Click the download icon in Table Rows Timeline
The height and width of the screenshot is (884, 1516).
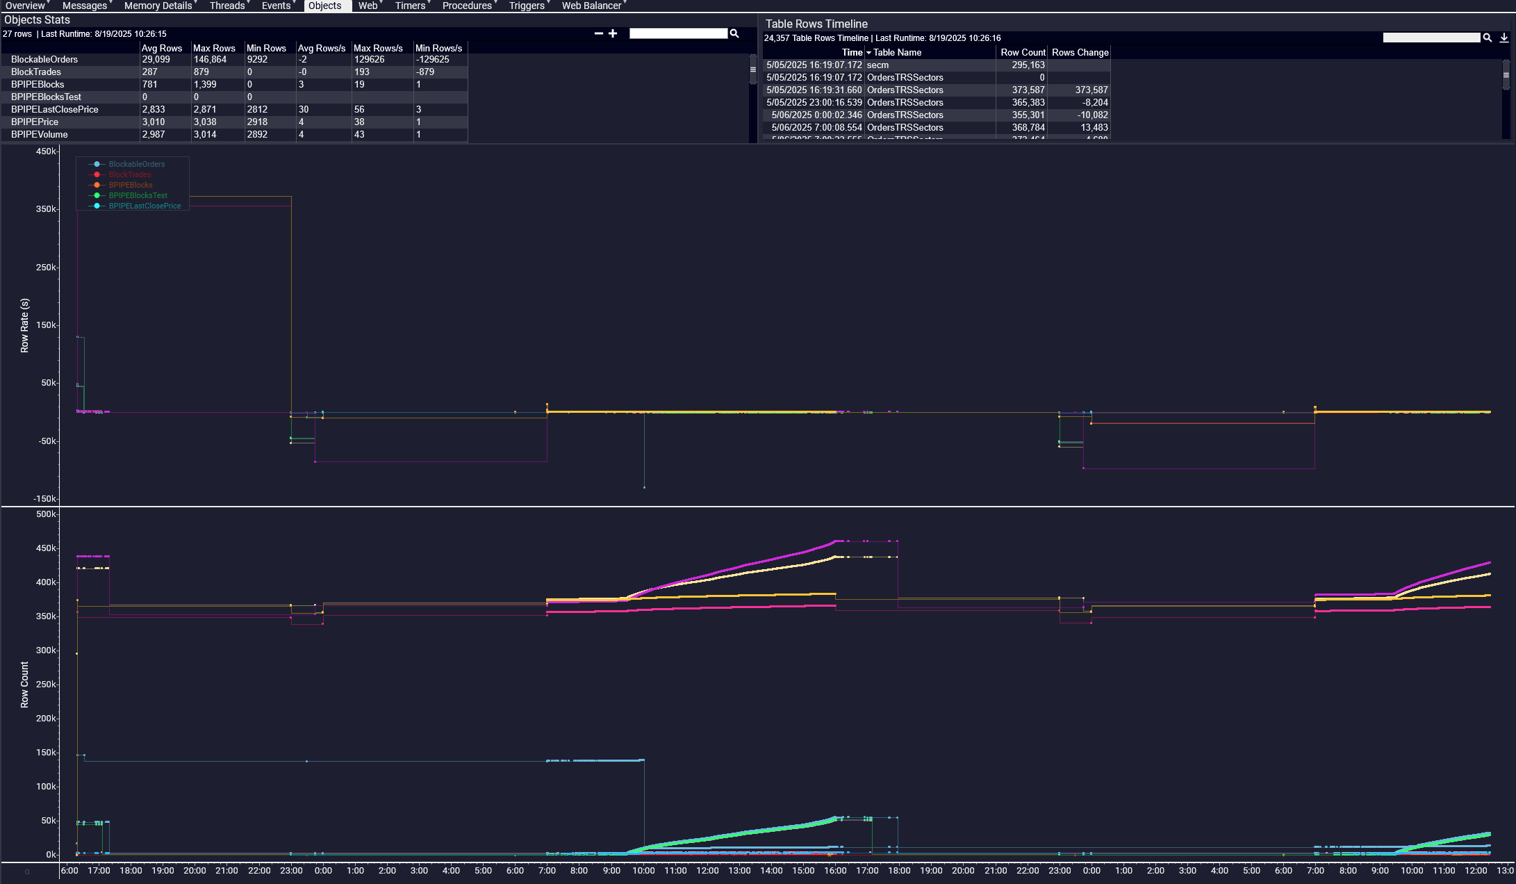1504,38
